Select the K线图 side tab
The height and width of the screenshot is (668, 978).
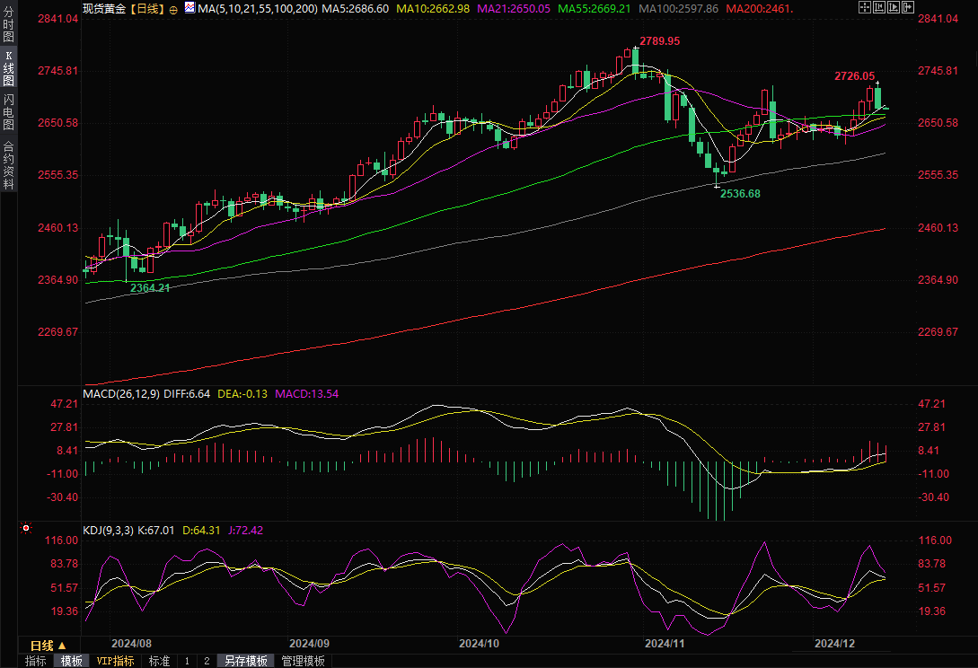[8, 68]
